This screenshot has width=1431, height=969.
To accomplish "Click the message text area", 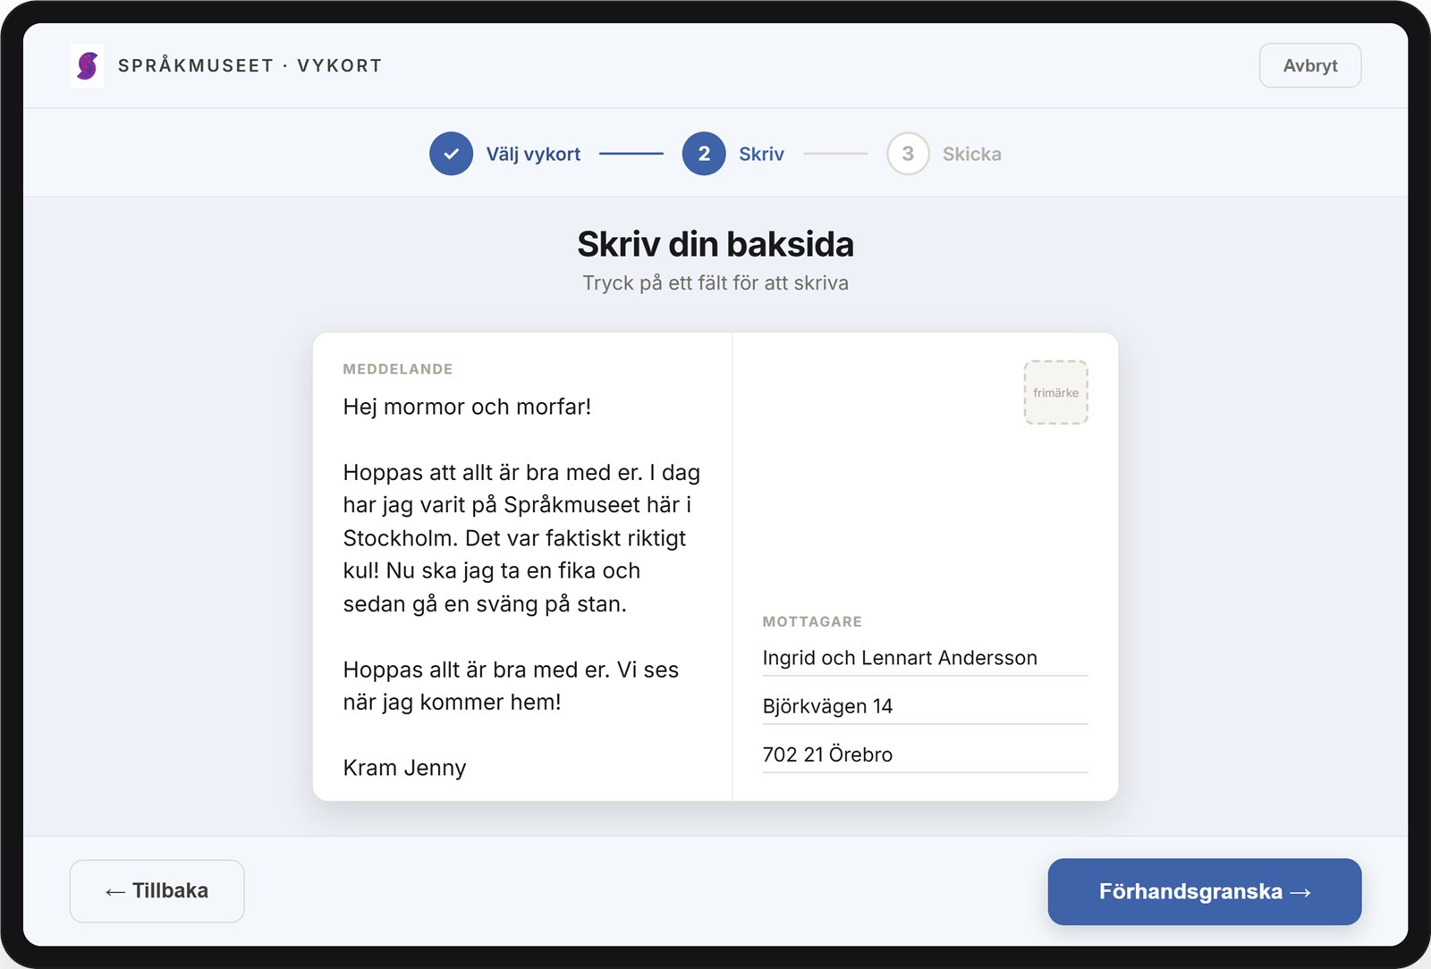I will click(x=522, y=586).
